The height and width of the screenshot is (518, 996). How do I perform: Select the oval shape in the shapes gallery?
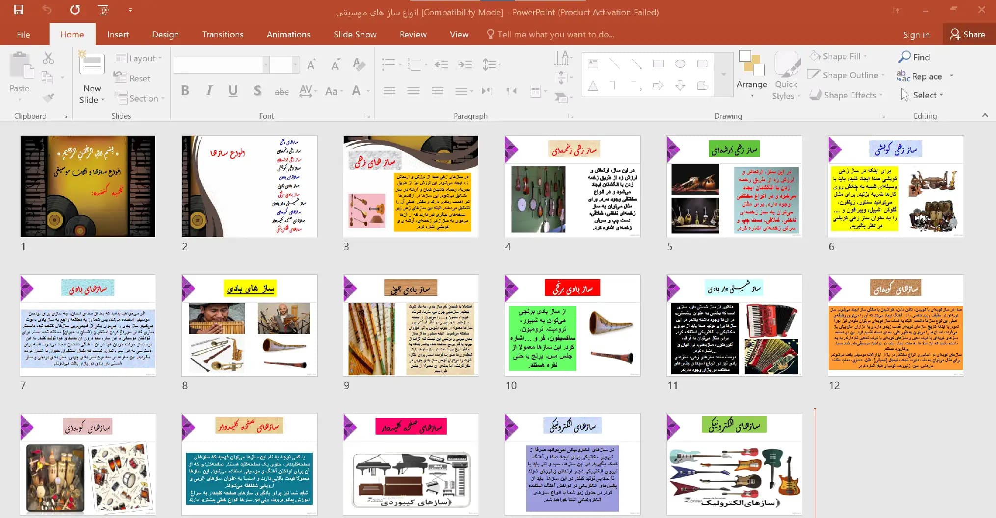[x=680, y=64]
